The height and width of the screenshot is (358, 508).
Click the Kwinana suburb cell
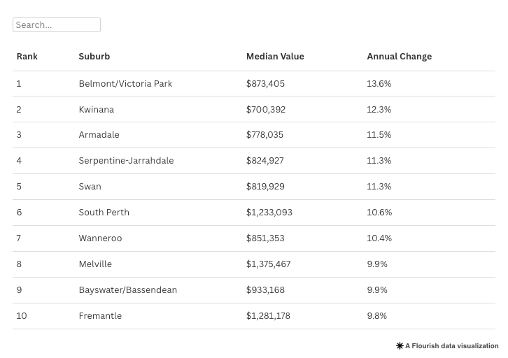[x=97, y=110]
